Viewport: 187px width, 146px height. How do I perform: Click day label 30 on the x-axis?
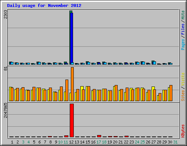[x=170, y=142]
